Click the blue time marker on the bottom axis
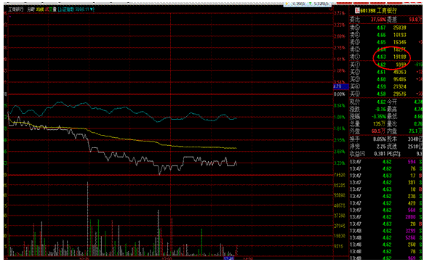Viewport: 424px width, 262px height. click(228, 258)
